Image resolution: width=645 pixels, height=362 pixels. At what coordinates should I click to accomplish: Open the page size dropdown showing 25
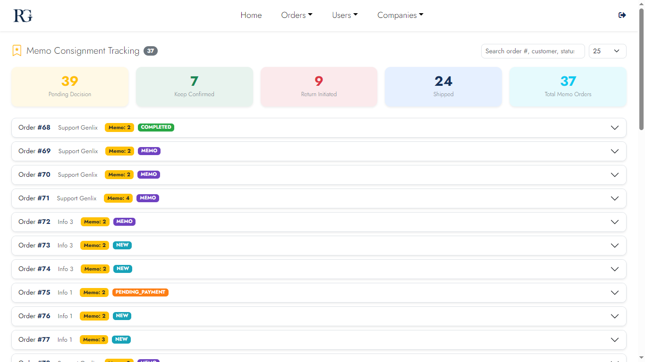[x=607, y=51]
